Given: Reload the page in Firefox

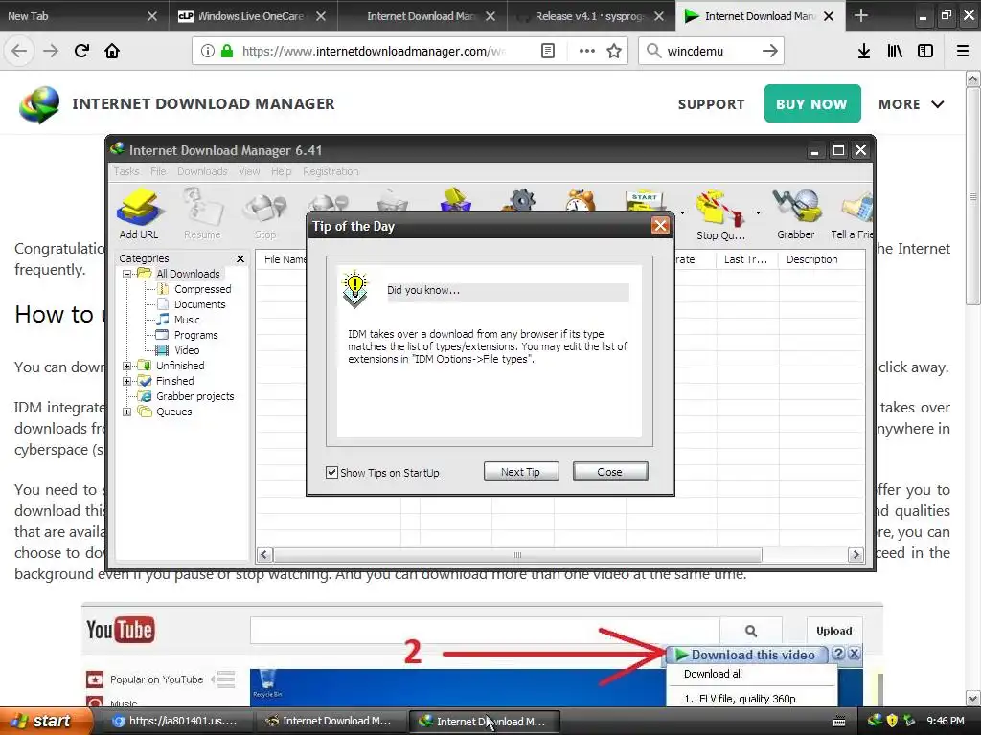Looking at the screenshot, I should (81, 51).
